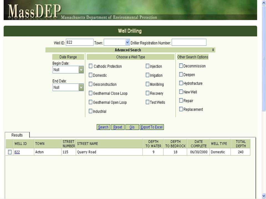Click Export To Excel
Screen dimensions: 266x199
pos(152,127)
